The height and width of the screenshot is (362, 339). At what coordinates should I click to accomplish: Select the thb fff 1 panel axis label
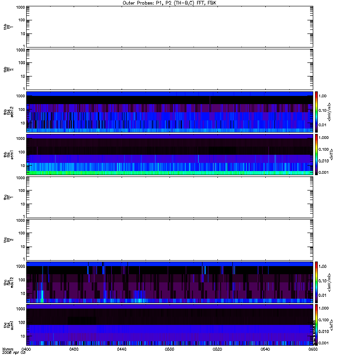(x=8, y=27)
